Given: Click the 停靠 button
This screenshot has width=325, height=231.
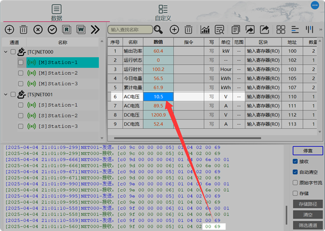Looking at the screenshot, I should point(308,151).
